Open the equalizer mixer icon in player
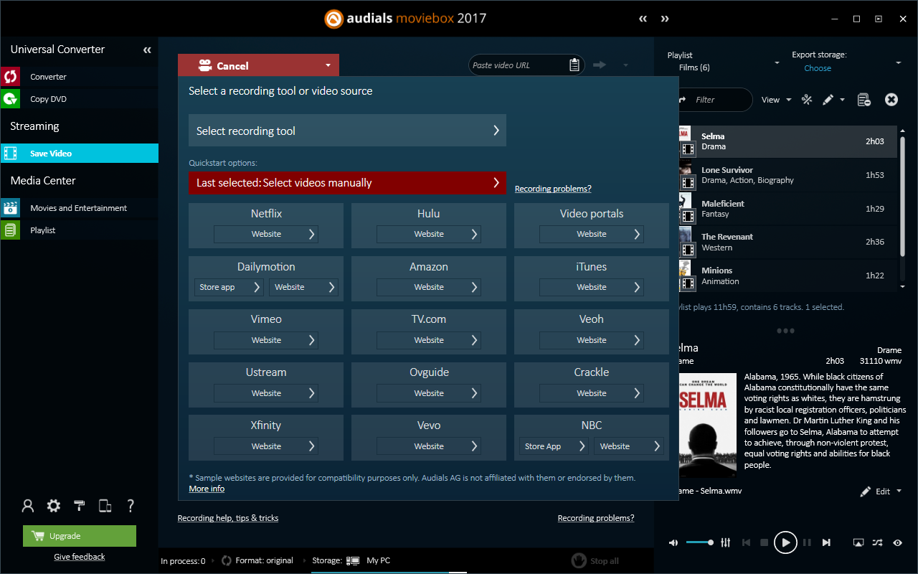 tap(726, 543)
